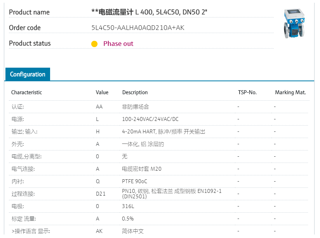This screenshot has width=320, height=238.
Task: Click the Description column header
Action: [135, 93]
